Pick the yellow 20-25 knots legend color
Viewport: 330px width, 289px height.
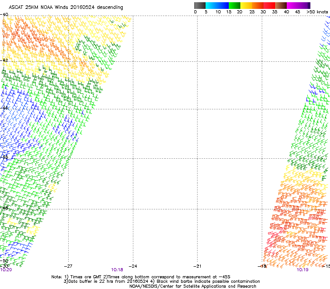point(246,5)
